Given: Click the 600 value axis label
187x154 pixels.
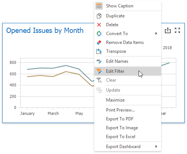Looking at the screenshot, I should pyautogui.click(x=13, y=74).
